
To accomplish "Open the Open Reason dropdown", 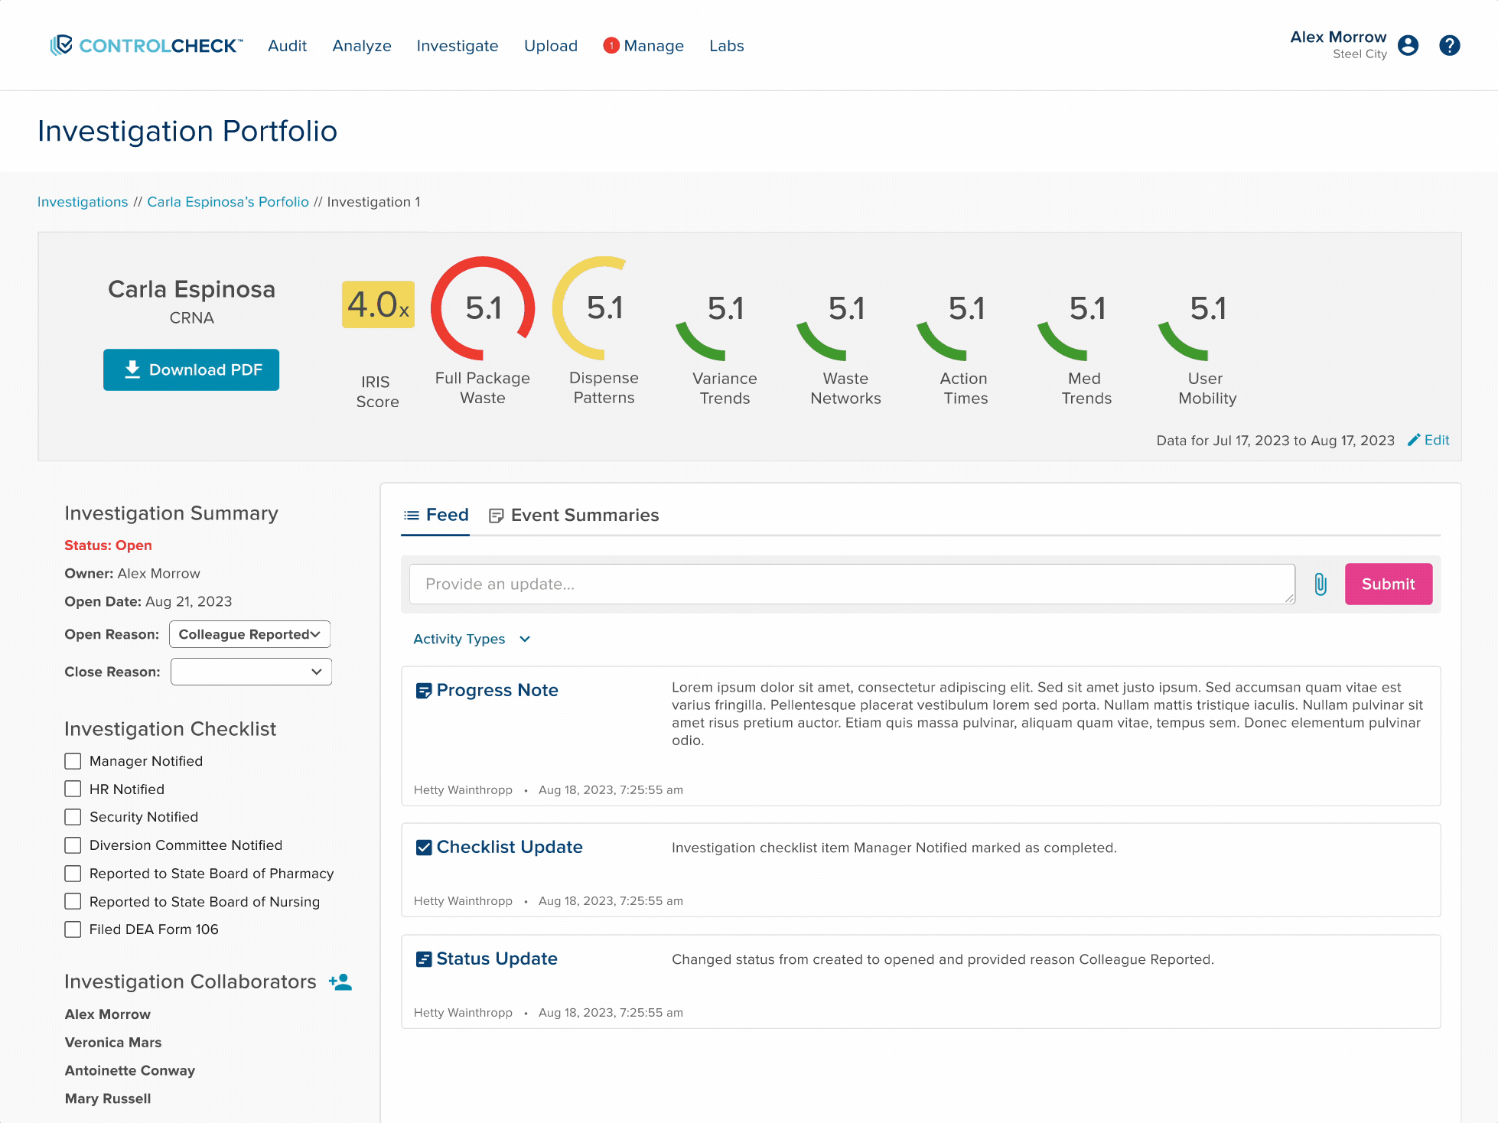I will tap(249, 634).
